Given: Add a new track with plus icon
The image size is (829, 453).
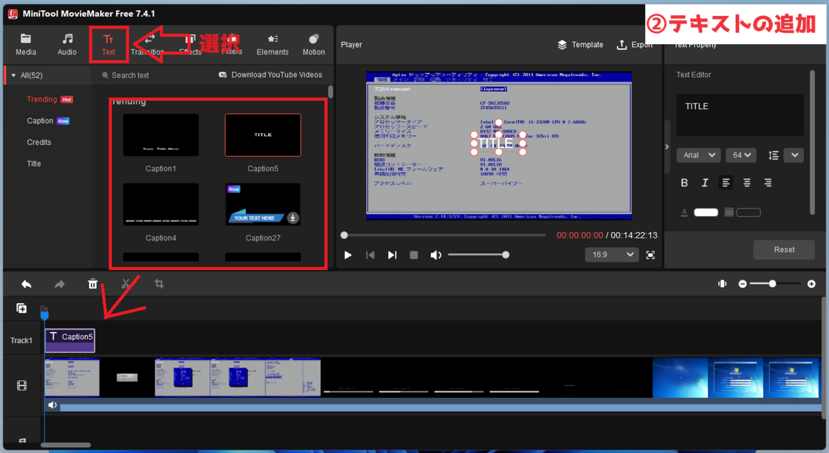Looking at the screenshot, I should [21, 309].
